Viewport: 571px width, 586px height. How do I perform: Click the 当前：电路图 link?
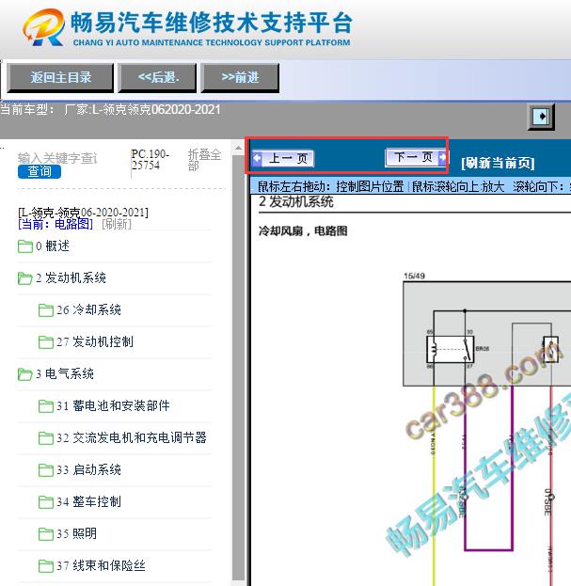click(56, 224)
